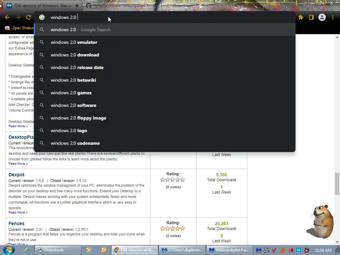Click the 25,283 total downloads figure

(221, 223)
